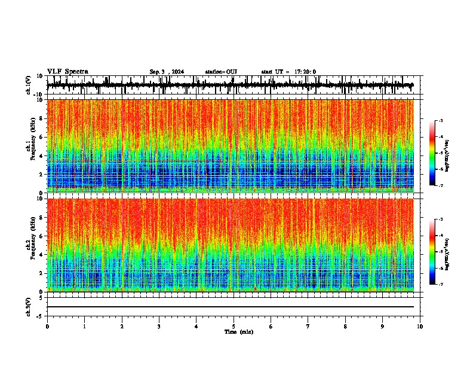Click the "ch.3(V)" axis label
This screenshot has height=366, width=473.
(x=29, y=307)
